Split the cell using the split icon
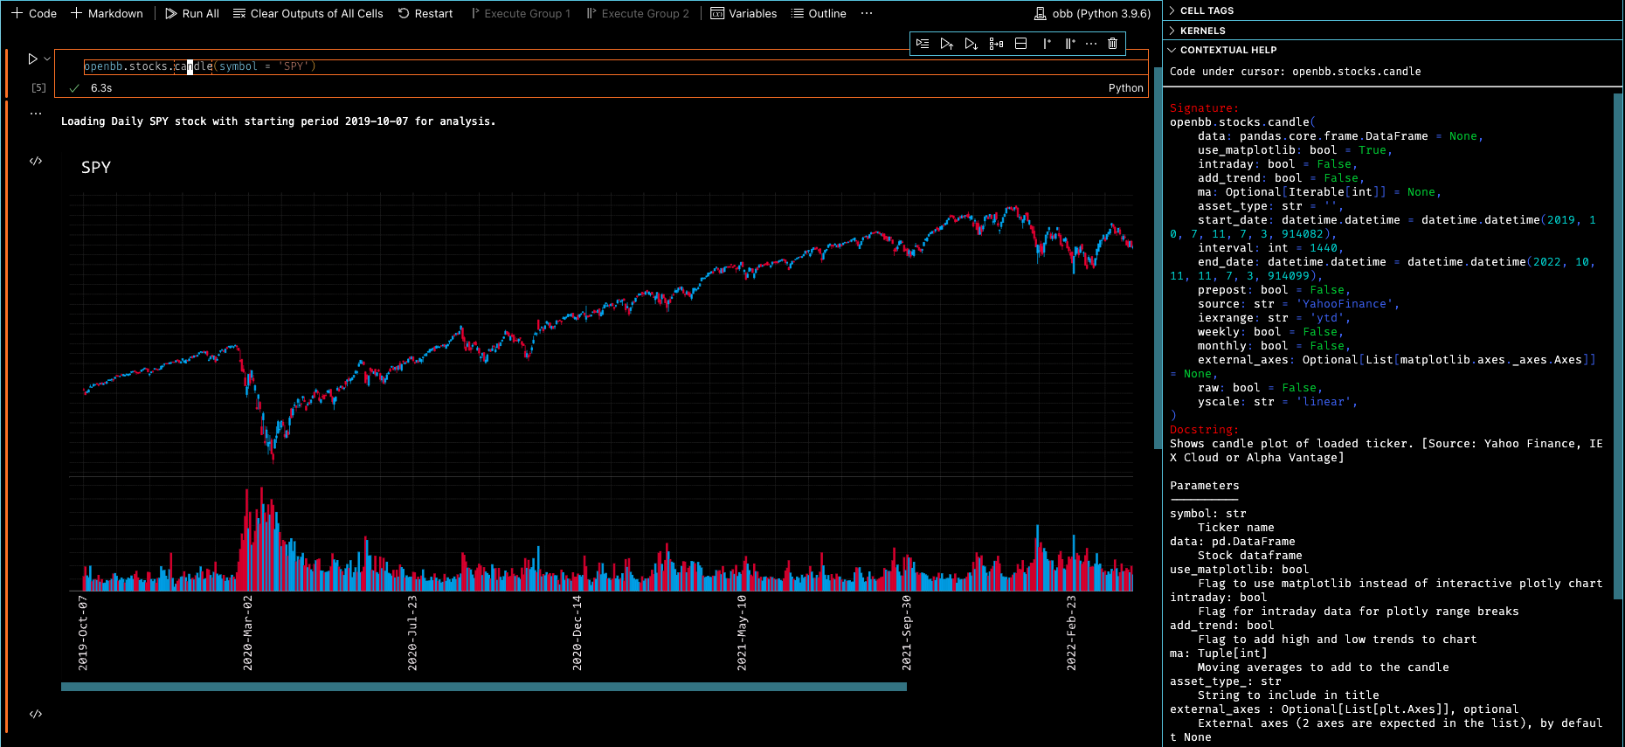The height and width of the screenshot is (747, 1625). (x=1020, y=44)
